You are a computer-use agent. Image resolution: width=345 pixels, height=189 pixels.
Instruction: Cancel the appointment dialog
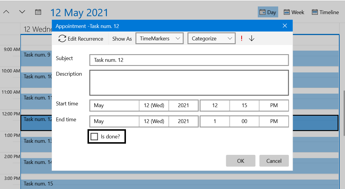coord(274,161)
